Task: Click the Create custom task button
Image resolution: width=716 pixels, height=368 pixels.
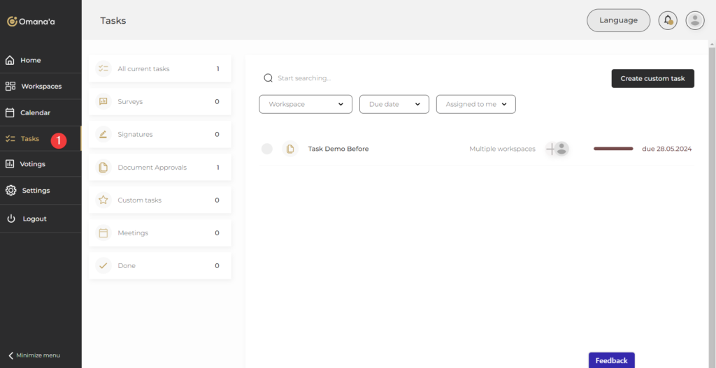Action: pyautogui.click(x=652, y=78)
